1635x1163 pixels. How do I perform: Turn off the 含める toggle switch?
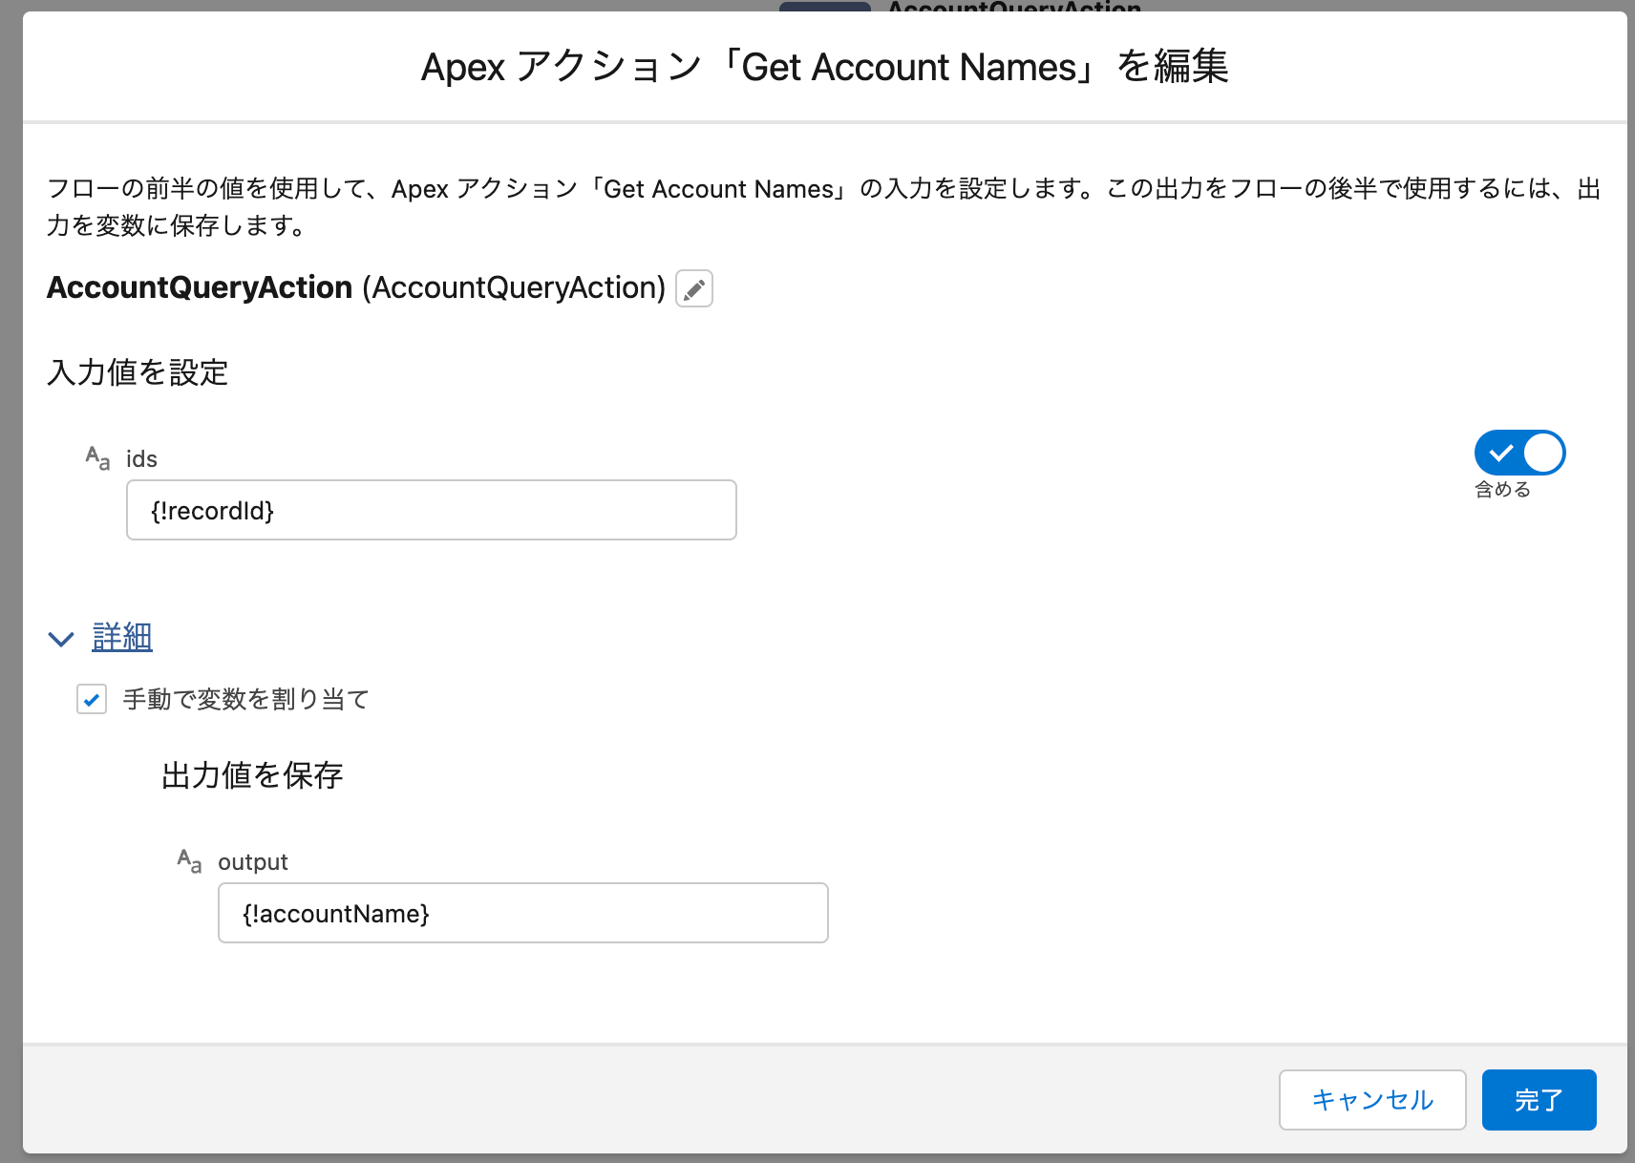tap(1518, 453)
